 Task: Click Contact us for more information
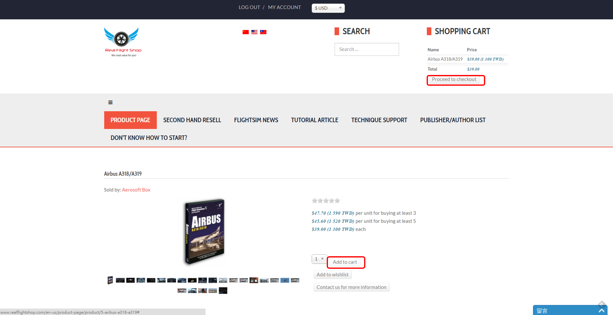coord(352,287)
